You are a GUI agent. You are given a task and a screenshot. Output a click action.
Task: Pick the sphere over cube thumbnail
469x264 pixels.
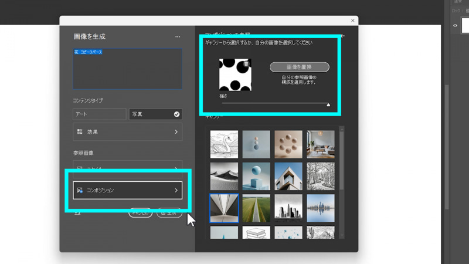click(x=256, y=177)
